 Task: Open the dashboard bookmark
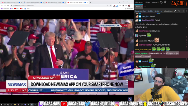[x=5, y=9]
